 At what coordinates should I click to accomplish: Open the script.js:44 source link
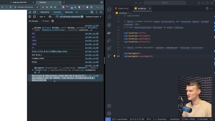click(92, 62)
